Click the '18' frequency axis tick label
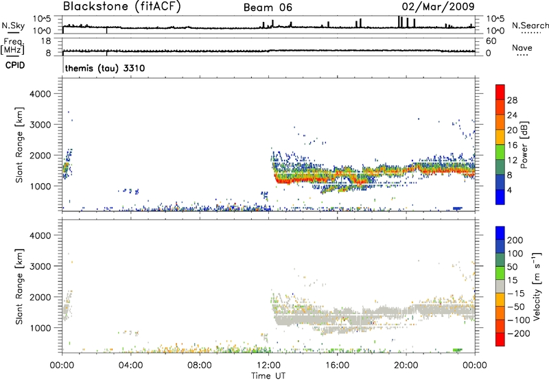Image resolution: width=549 pixels, height=380 pixels. click(x=46, y=41)
